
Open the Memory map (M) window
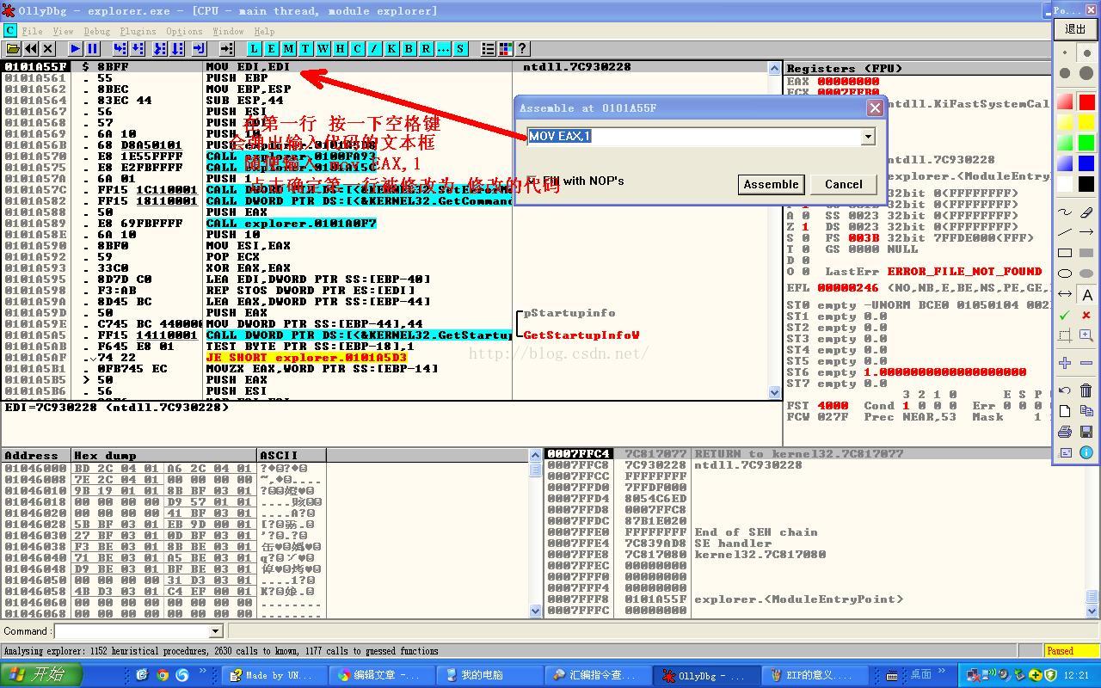tap(289, 49)
